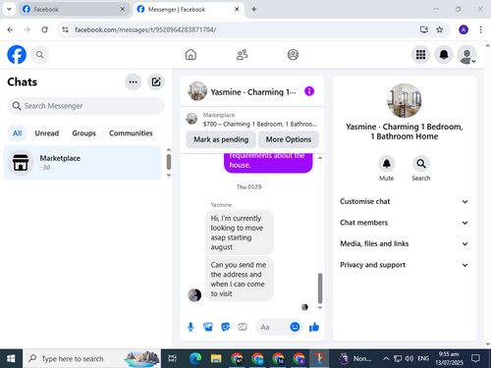
Task: Open the notifications bell in header
Action: pyautogui.click(x=444, y=55)
